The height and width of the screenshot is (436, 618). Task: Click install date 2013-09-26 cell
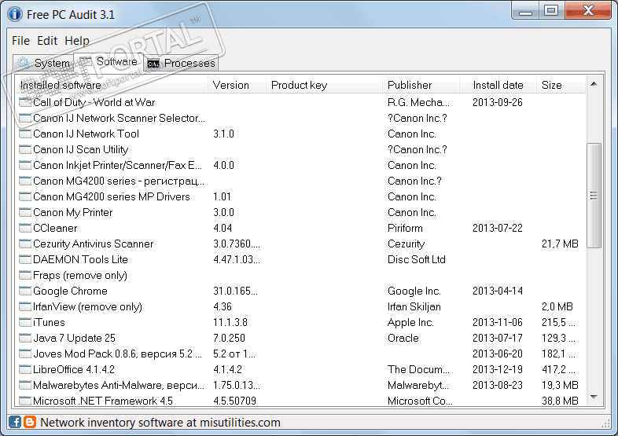[x=498, y=102]
